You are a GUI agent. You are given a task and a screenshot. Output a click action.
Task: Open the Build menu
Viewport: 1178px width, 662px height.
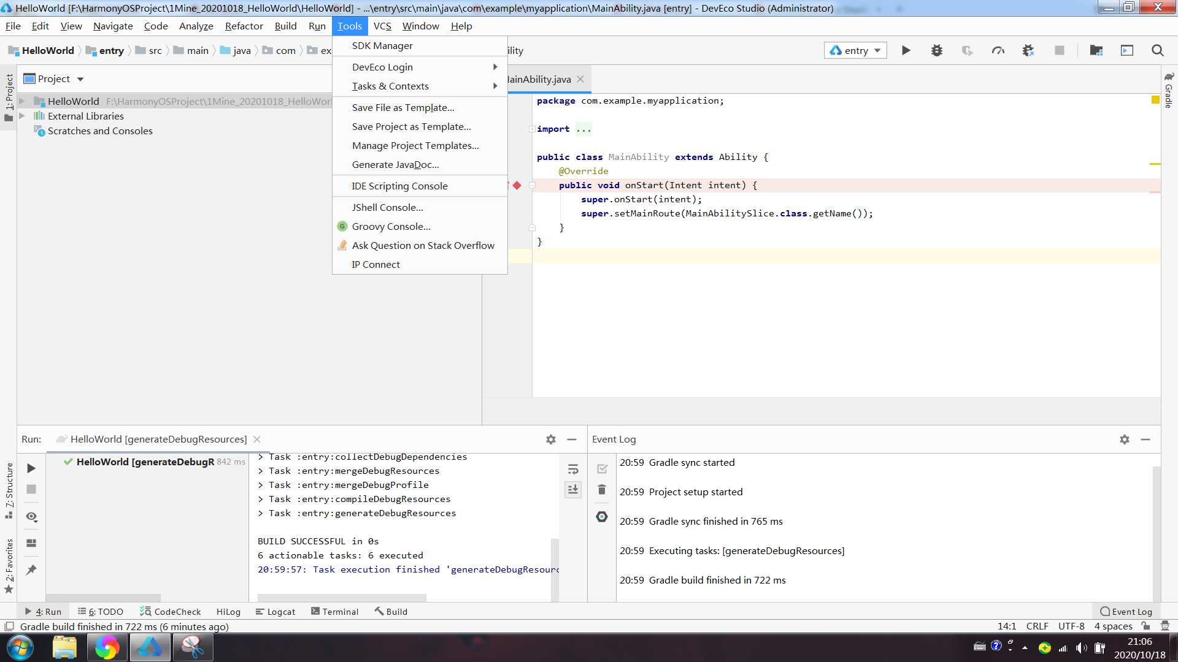[285, 26]
